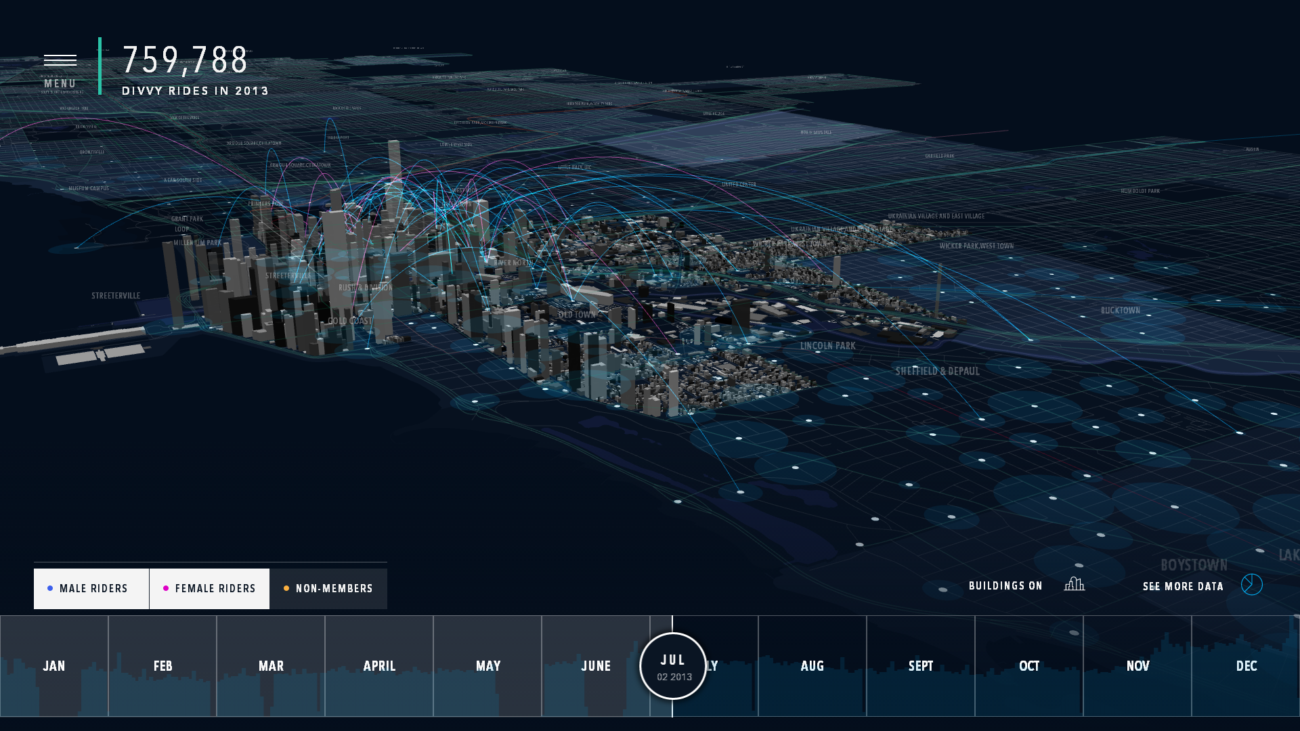This screenshot has width=1300, height=731.
Task: Click Divvy Rides in 2013 subtitle
Action: pyautogui.click(x=195, y=91)
